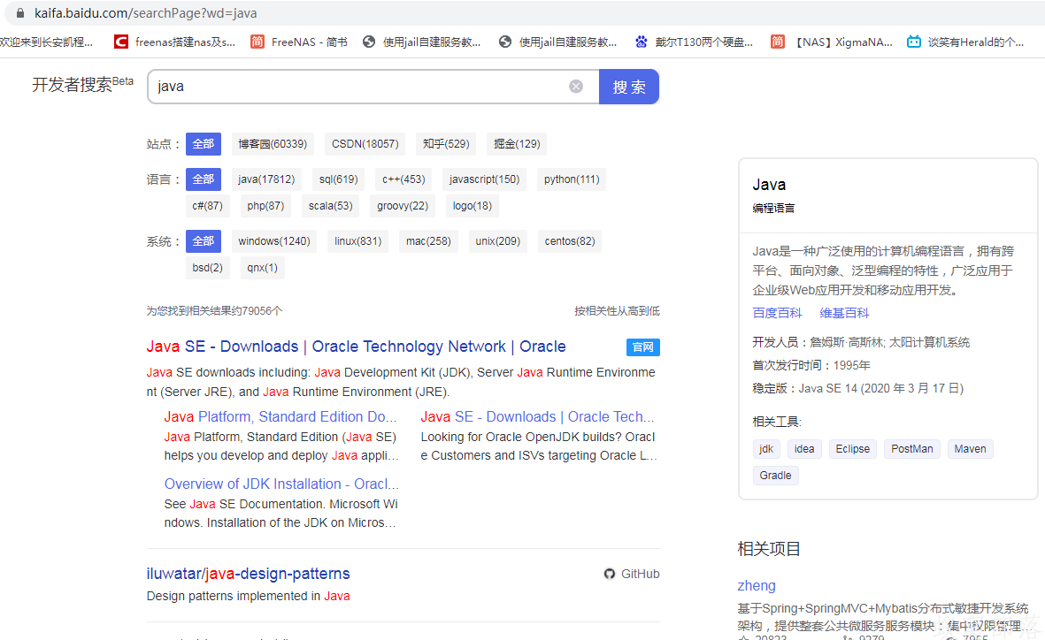
Task: Filter language by logo(18)
Action: [473, 206]
